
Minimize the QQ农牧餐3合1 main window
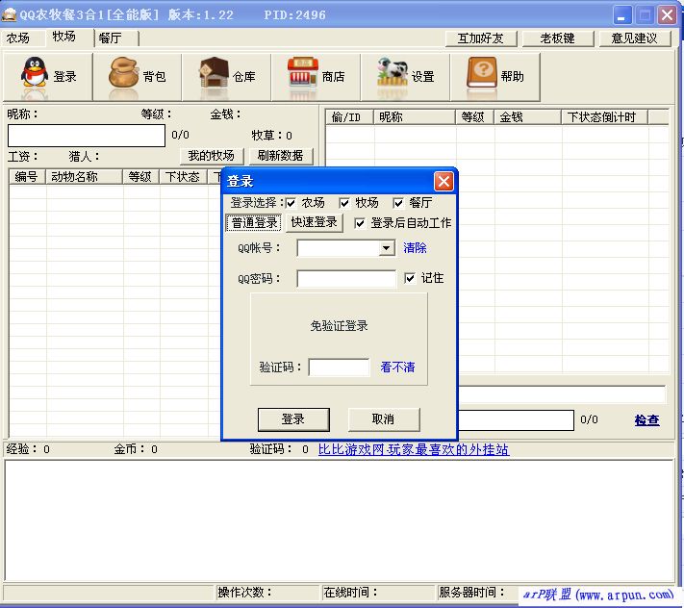point(622,15)
